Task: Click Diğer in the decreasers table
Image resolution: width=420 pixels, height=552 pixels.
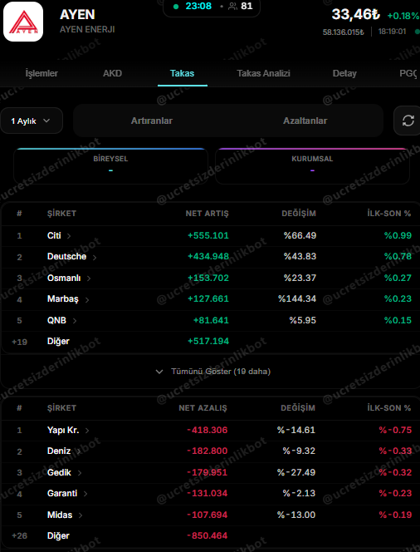Action: coord(58,535)
